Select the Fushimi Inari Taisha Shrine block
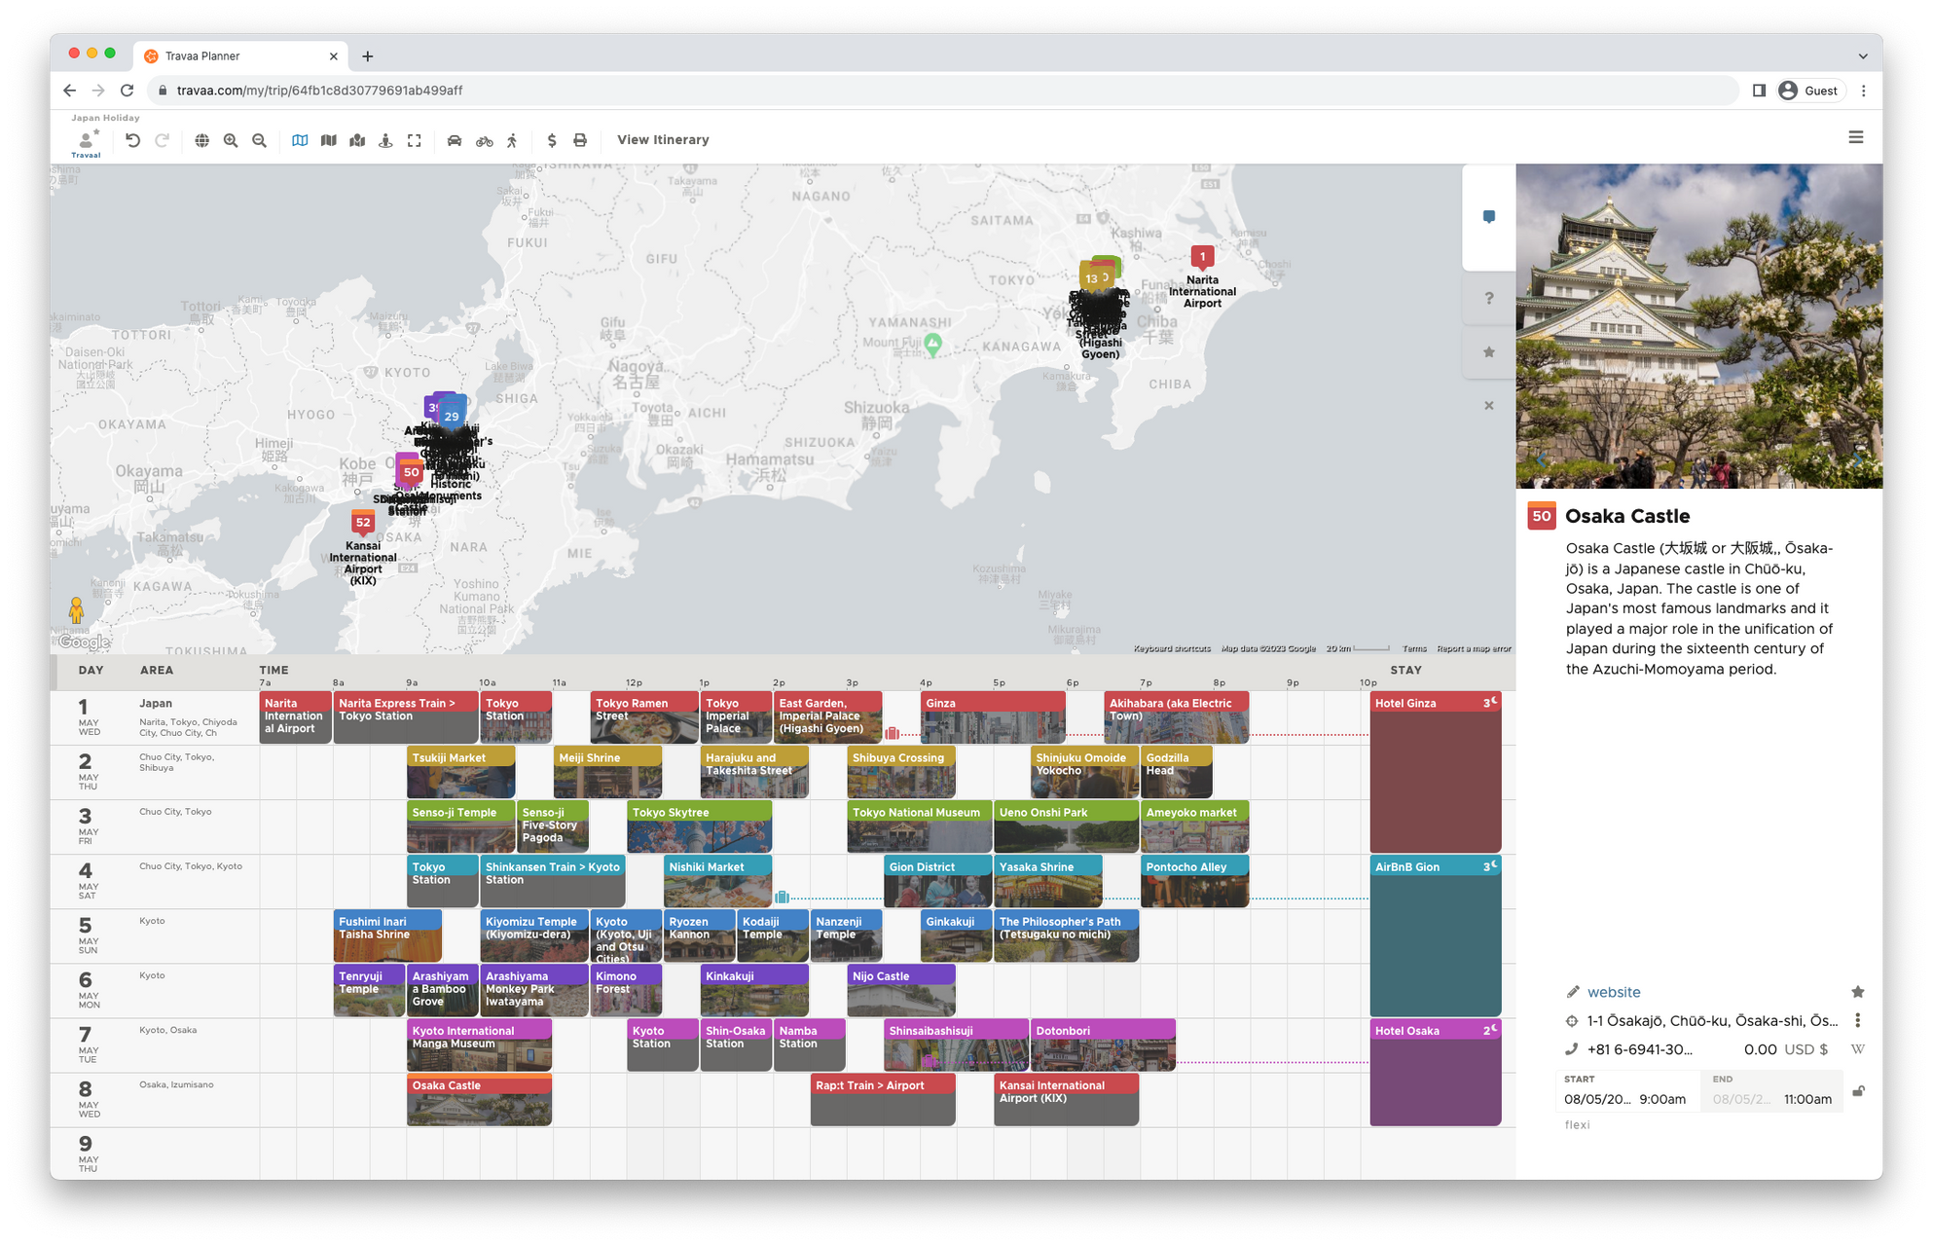This screenshot has width=1933, height=1246. pos(387,935)
